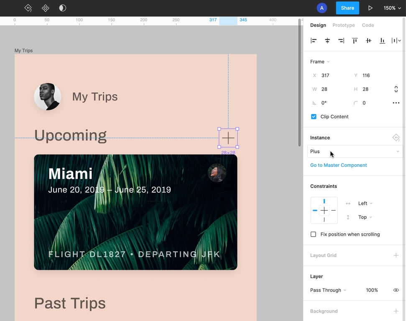Click Go to Master Component link
Screen dimensions: 406x321
338,165
